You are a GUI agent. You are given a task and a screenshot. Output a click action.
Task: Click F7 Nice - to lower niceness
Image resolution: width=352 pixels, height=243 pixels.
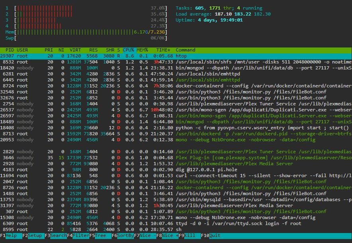145,235
